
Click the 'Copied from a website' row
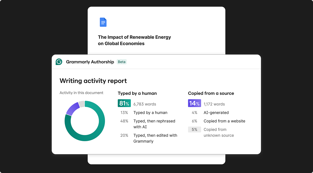coord(218,121)
